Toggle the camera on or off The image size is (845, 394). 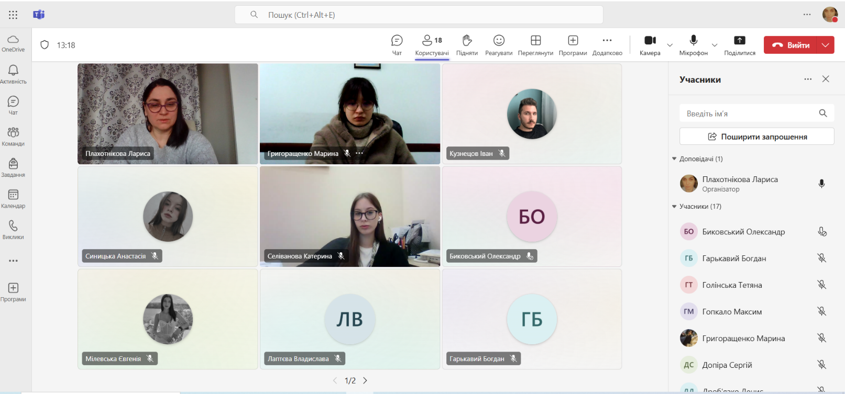click(x=650, y=44)
